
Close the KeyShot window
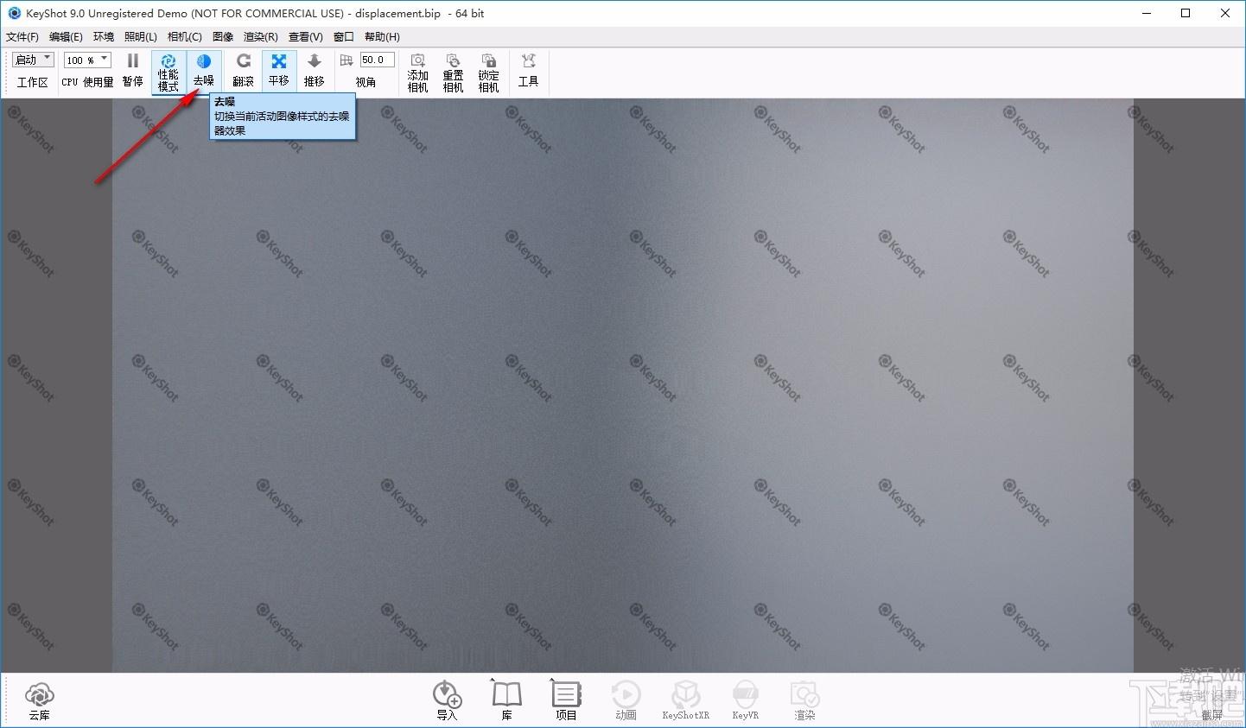pyautogui.click(x=1225, y=13)
